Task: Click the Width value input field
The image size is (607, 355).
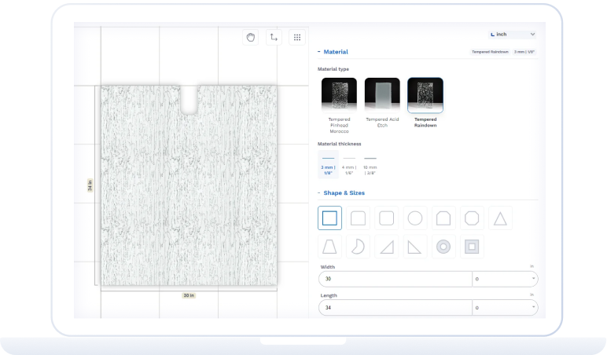Action: point(395,279)
